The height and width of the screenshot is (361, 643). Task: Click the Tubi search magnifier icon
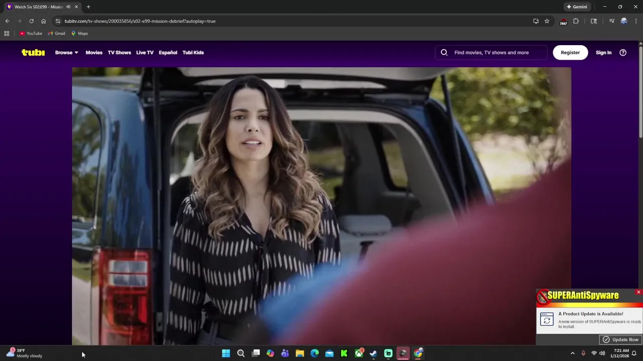click(x=444, y=52)
